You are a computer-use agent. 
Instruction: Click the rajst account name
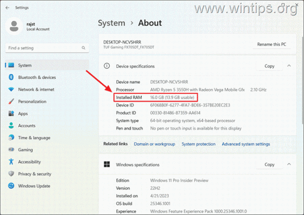pos(31,24)
